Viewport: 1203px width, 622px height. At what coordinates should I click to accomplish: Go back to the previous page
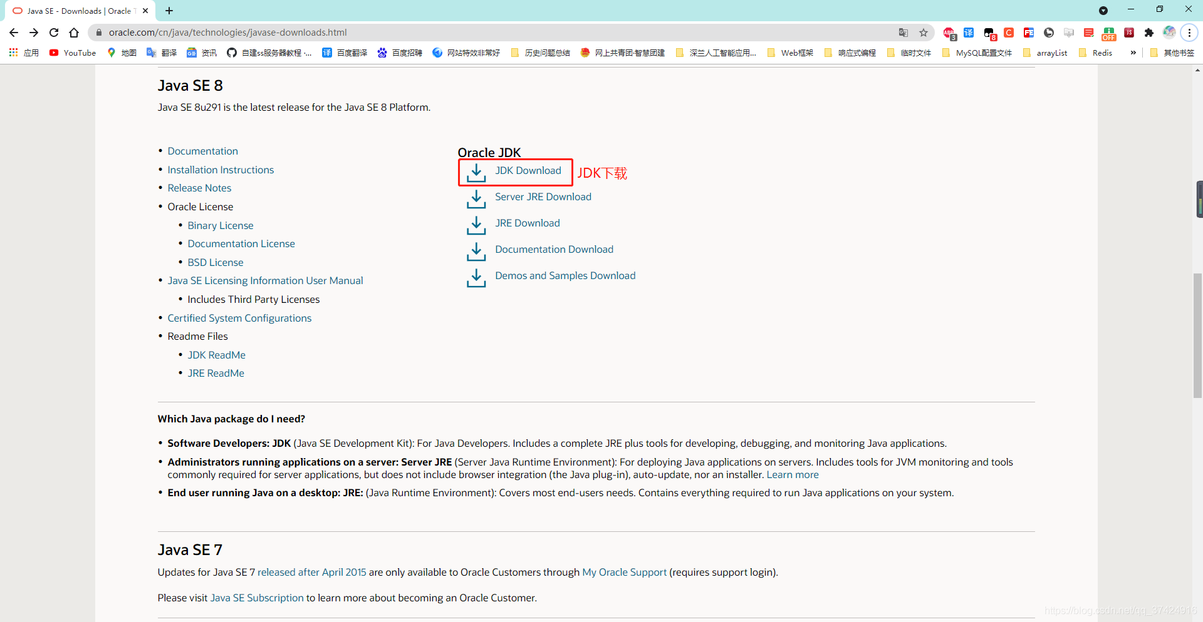point(14,33)
